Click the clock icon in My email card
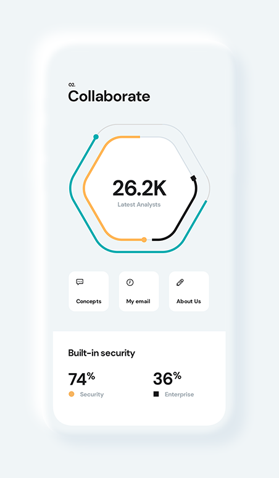 130,283
